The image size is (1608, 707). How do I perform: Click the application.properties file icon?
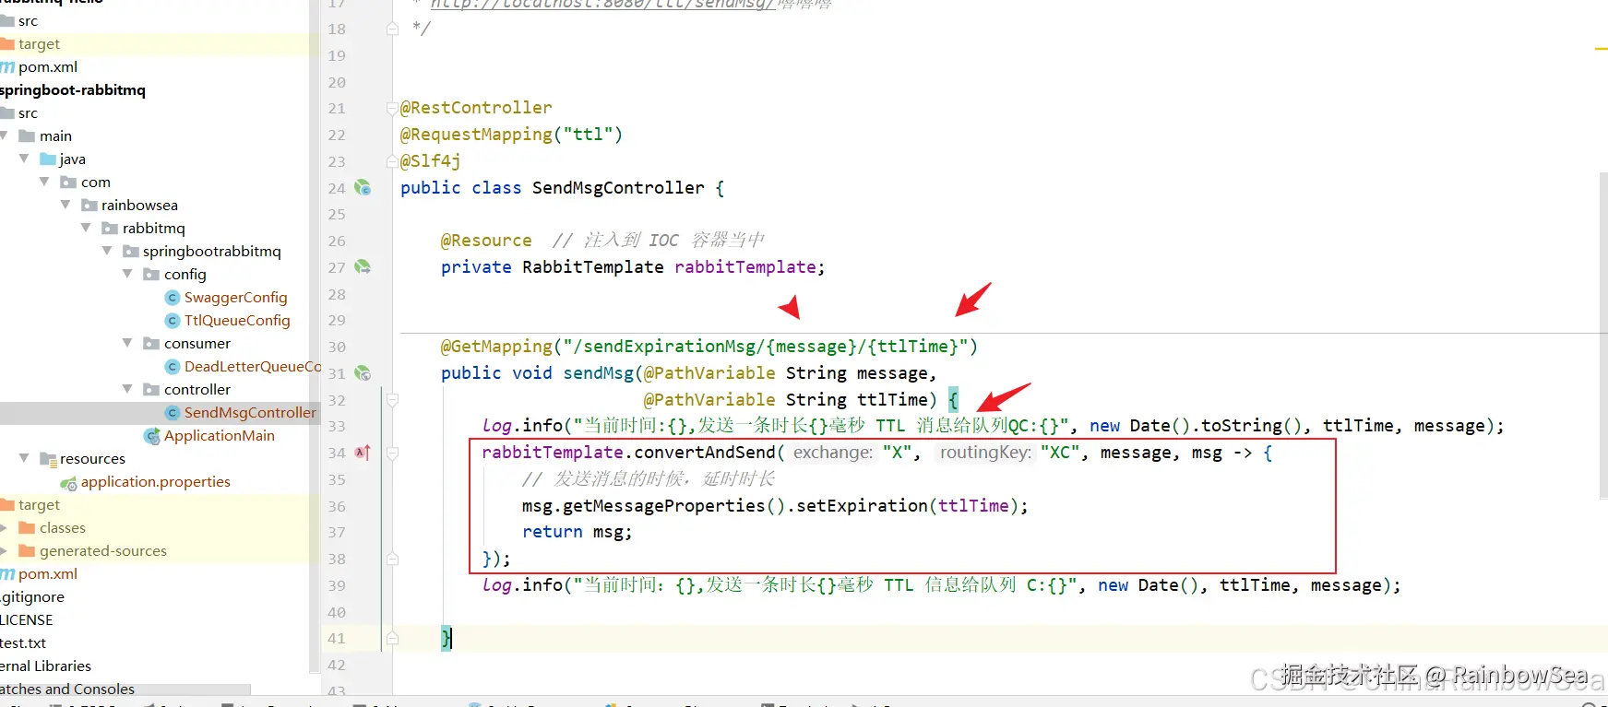click(68, 482)
